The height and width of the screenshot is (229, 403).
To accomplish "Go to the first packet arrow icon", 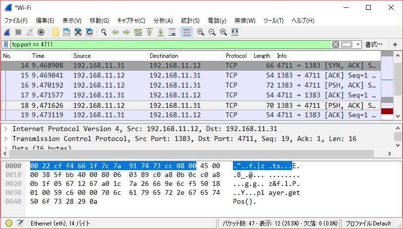I will pyautogui.click(x=149, y=32).
